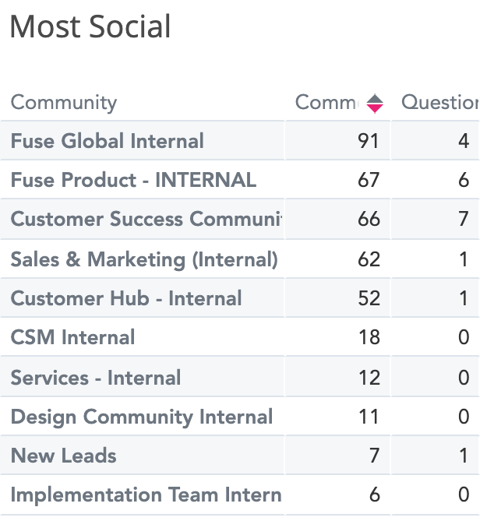The image size is (494, 528).
Task: Click the 62 comments cell
Action: click(368, 259)
